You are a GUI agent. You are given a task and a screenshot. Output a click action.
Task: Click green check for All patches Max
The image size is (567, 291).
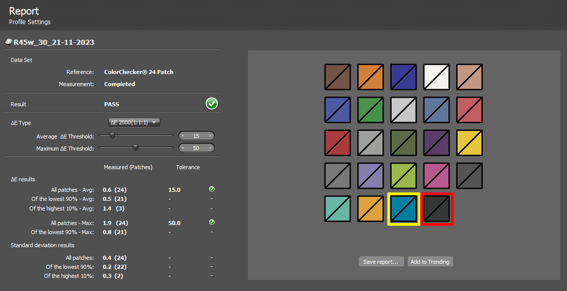[212, 222]
